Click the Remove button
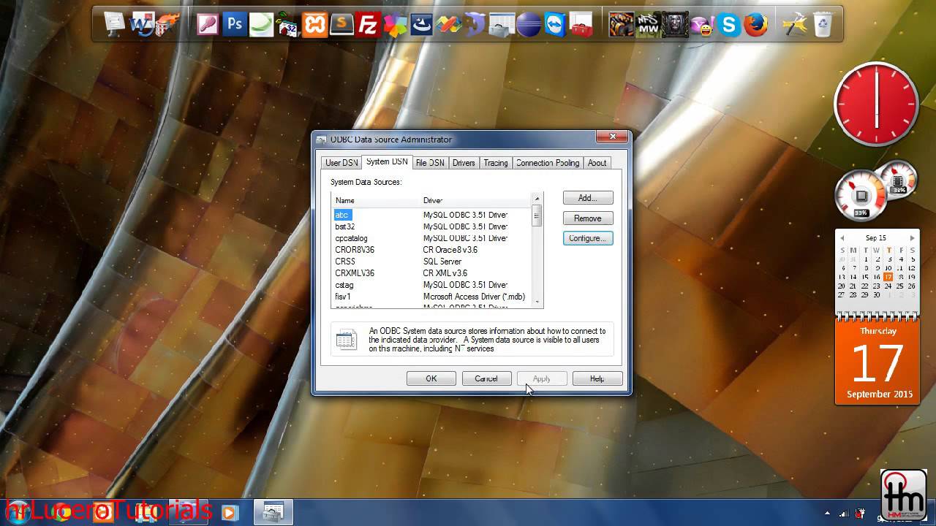936x526 pixels. pos(588,218)
